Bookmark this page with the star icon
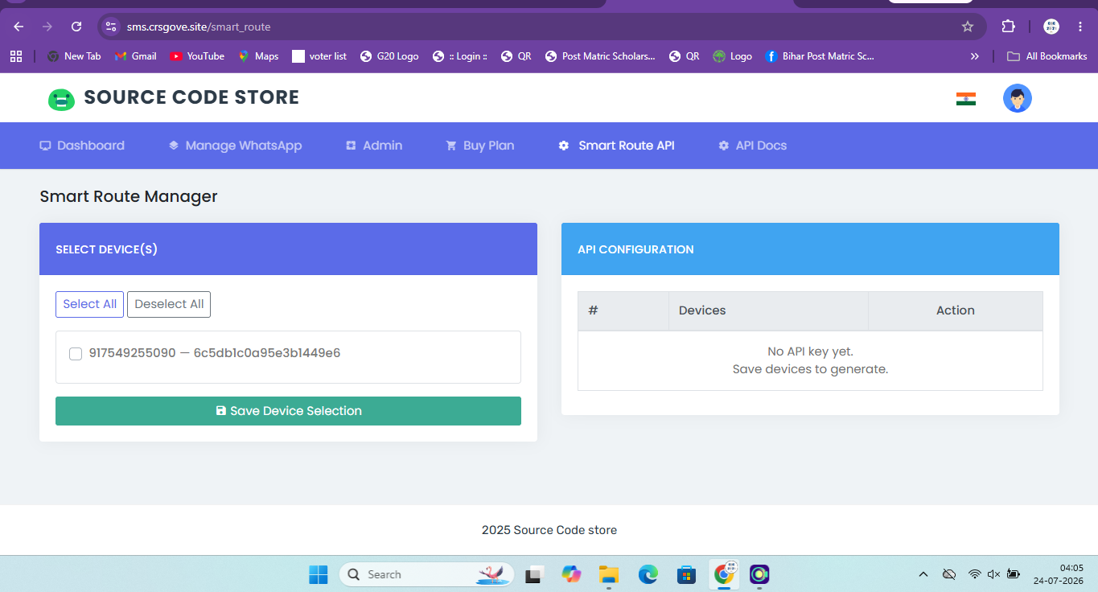 [968, 27]
